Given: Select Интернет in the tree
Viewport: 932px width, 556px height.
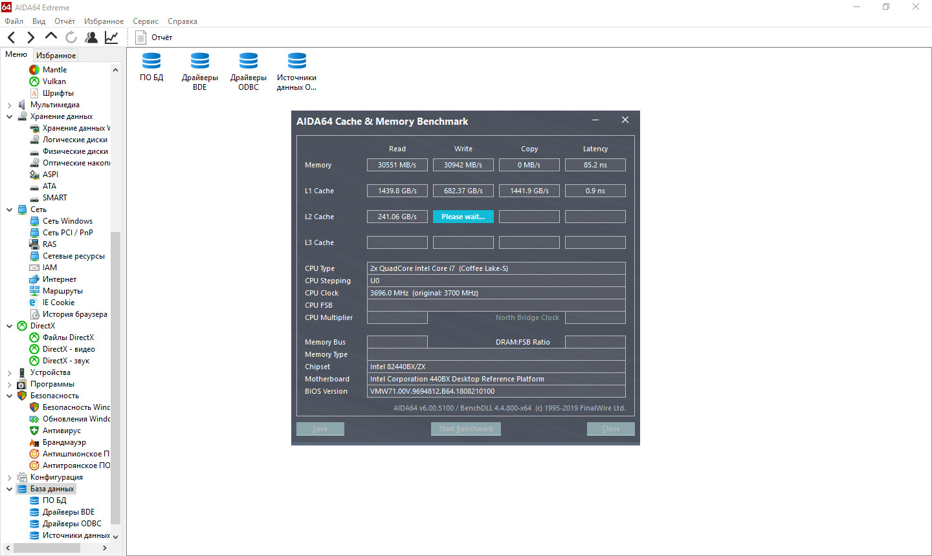Looking at the screenshot, I should click(x=59, y=279).
